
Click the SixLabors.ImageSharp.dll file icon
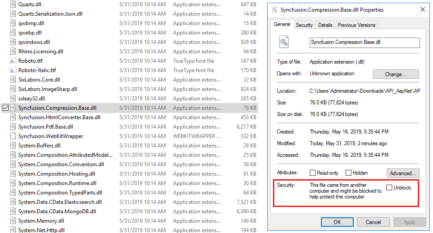[x=13, y=89]
